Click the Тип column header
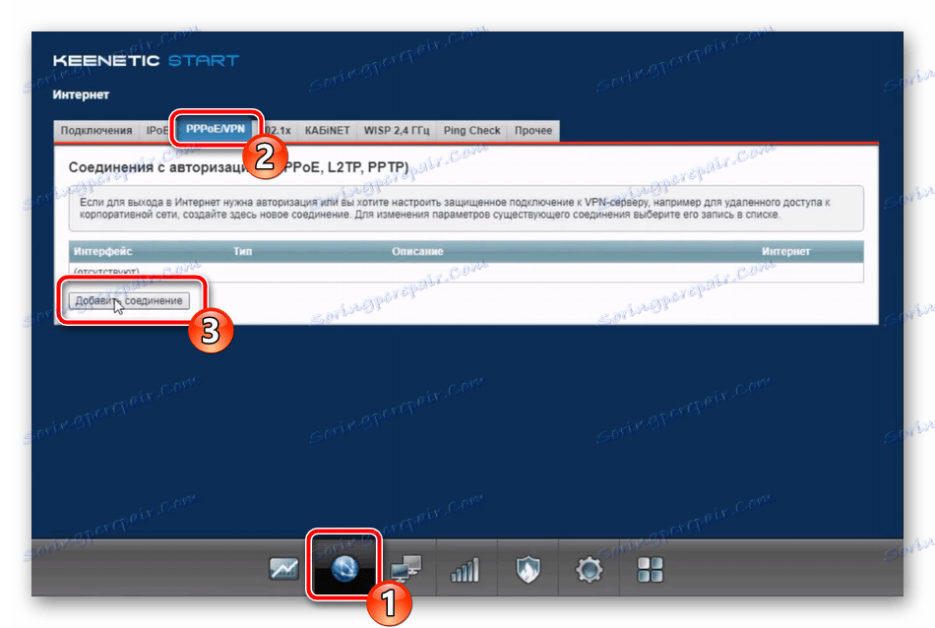This screenshot has height=628, width=935. click(x=243, y=252)
